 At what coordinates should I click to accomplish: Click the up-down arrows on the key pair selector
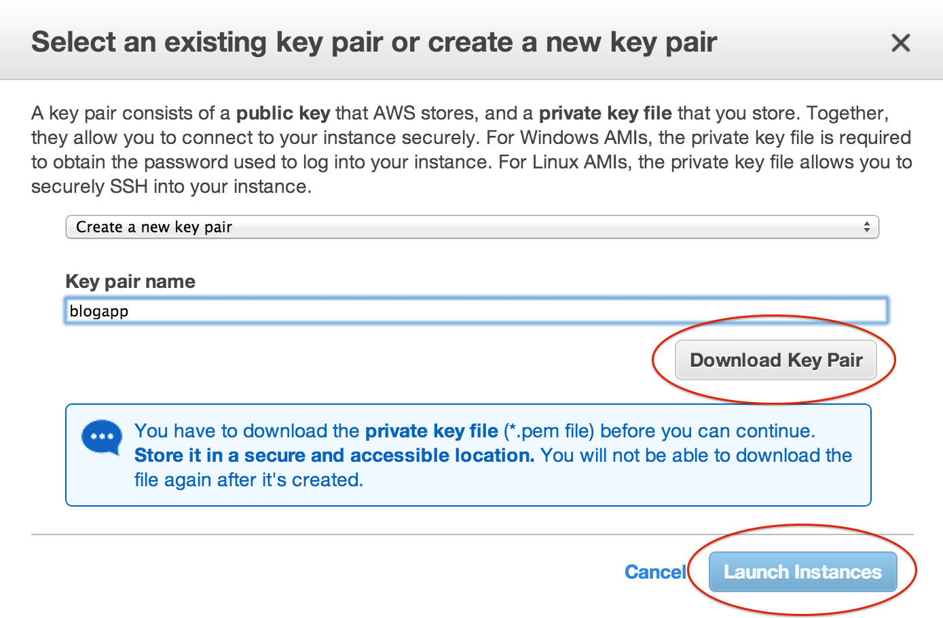coord(867,227)
